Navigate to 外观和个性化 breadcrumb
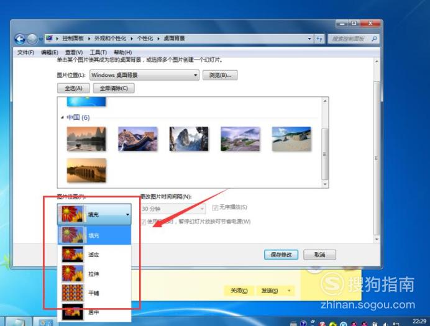The height and width of the screenshot is (326, 430). pyautogui.click(x=110, y=38)
